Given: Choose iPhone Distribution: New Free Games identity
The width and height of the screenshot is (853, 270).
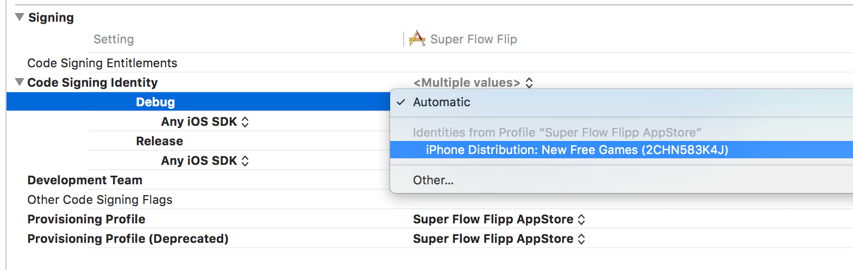Looking at the screenshot, I should pos(576,150).
